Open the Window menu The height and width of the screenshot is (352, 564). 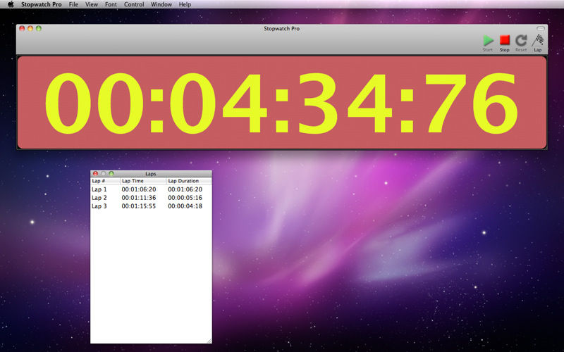[x=161, y=4]
